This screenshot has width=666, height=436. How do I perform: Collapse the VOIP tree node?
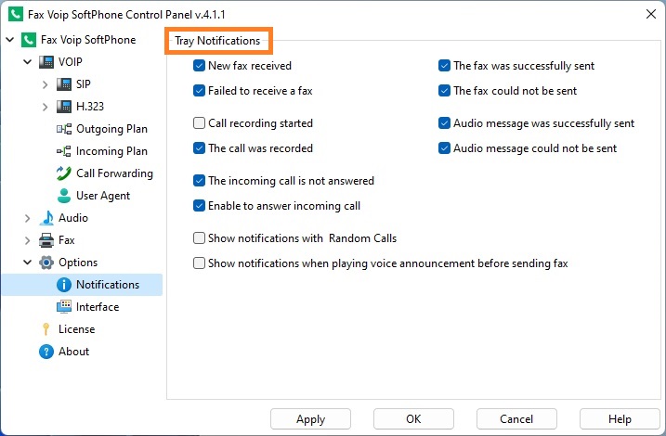click(28, 62)
